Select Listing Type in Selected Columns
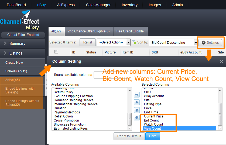The width and height of the screenshot is (226, 145). (x=153, y=104)
